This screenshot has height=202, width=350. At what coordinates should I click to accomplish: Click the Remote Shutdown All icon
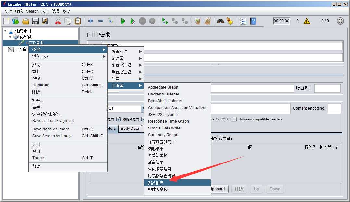point(185,21)
